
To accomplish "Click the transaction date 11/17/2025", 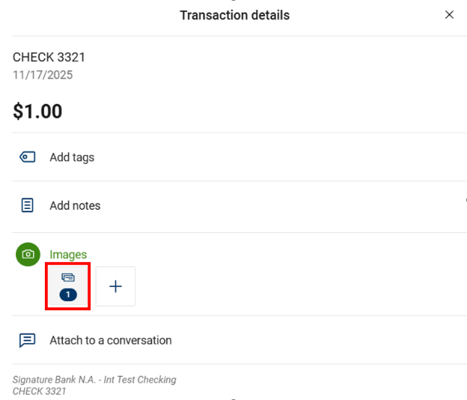I will [x=43, y=75].
